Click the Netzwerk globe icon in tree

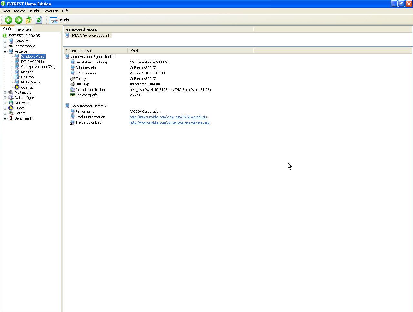[11, 103]
